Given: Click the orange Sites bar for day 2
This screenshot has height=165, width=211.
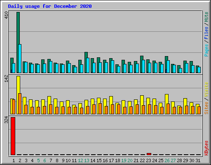Looking at the screenshot, I should pyautogui.click(x=20, y=104).
